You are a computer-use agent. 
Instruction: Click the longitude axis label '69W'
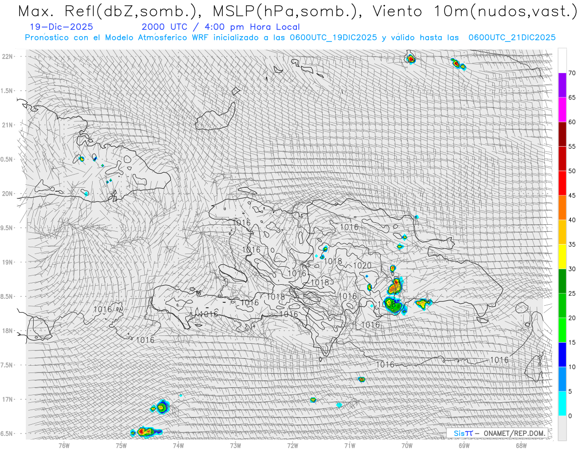click(x=464, y=446)
